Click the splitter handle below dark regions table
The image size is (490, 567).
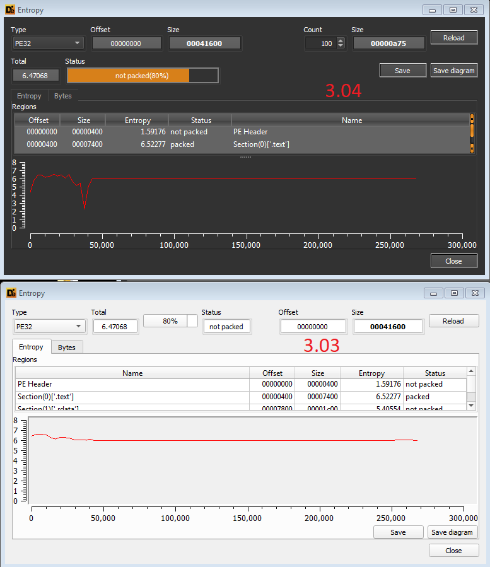click(x=245, y=157)
